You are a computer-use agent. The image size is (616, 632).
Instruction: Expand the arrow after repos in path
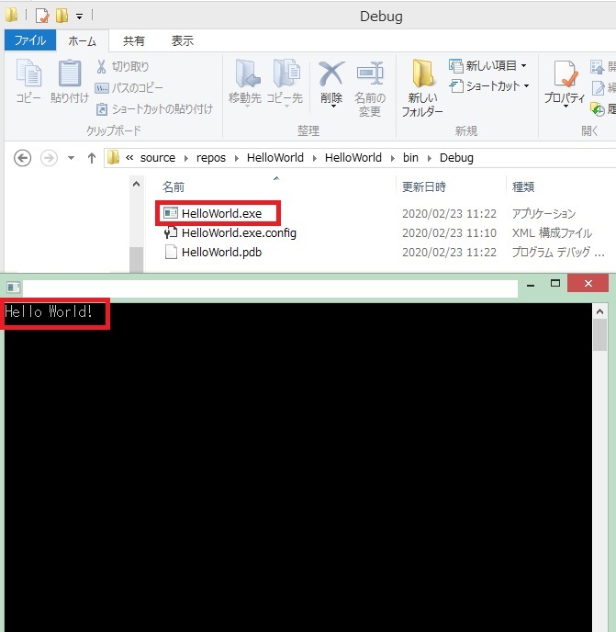pyautogui.click(x=237, y=158)
